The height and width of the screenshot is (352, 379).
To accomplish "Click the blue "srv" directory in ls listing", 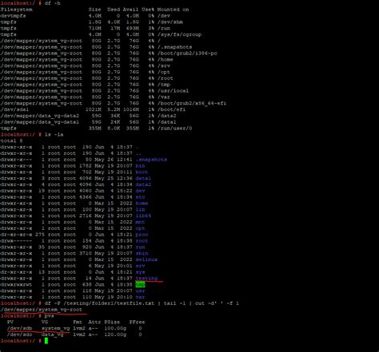I will [x=140, y=266].
